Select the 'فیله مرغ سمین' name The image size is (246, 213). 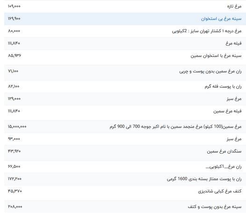[x=227, y=111]
